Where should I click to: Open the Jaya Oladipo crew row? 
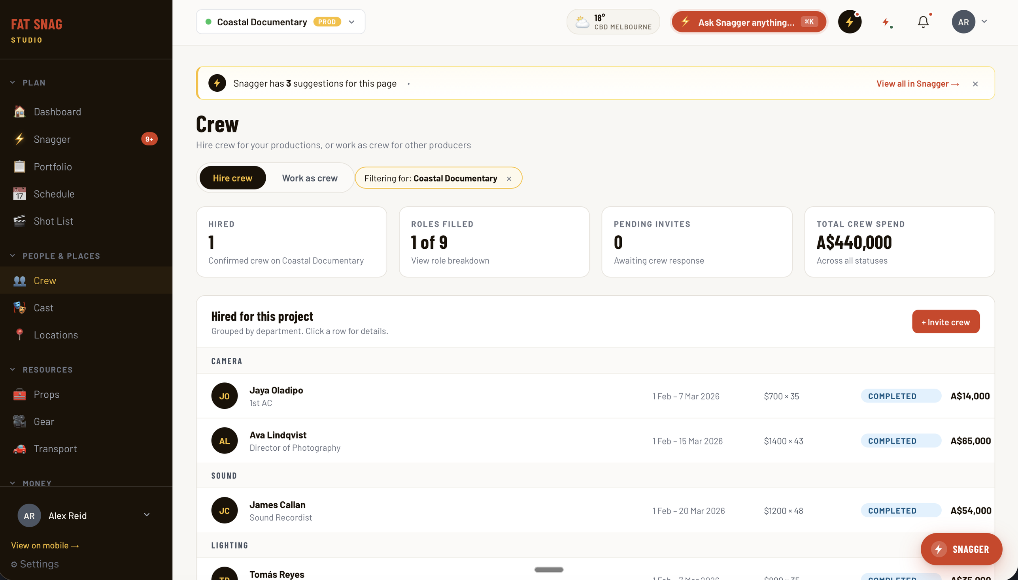coord(595,396)
